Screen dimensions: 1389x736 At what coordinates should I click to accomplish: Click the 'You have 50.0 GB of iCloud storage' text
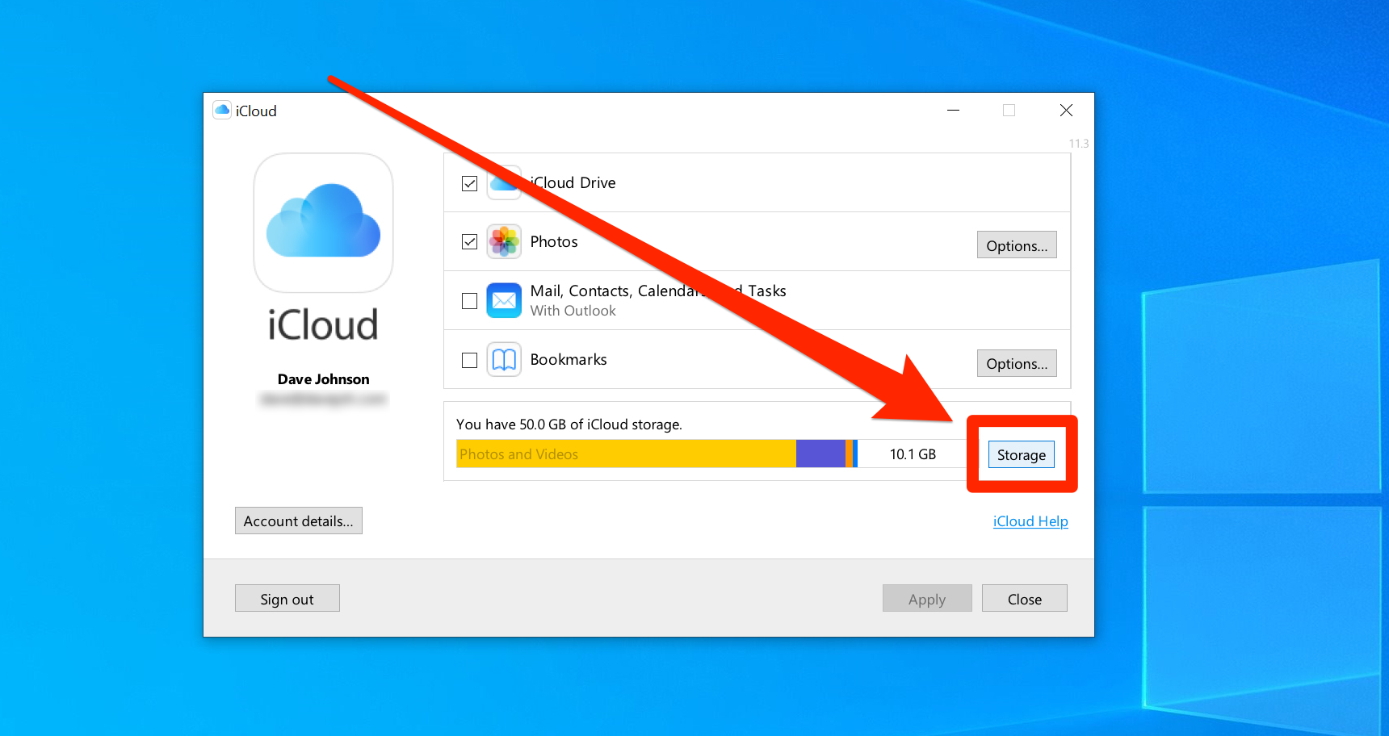pyautogui.click(x=569, y=424)
